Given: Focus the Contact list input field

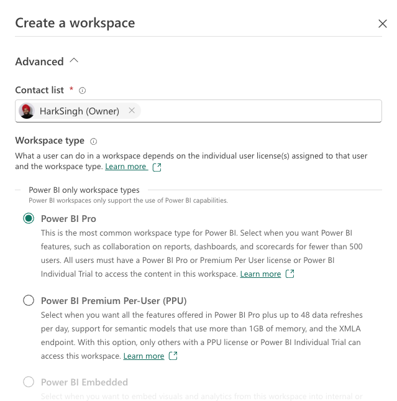Looking at the screenshot, I should click(x=198, y=111).
